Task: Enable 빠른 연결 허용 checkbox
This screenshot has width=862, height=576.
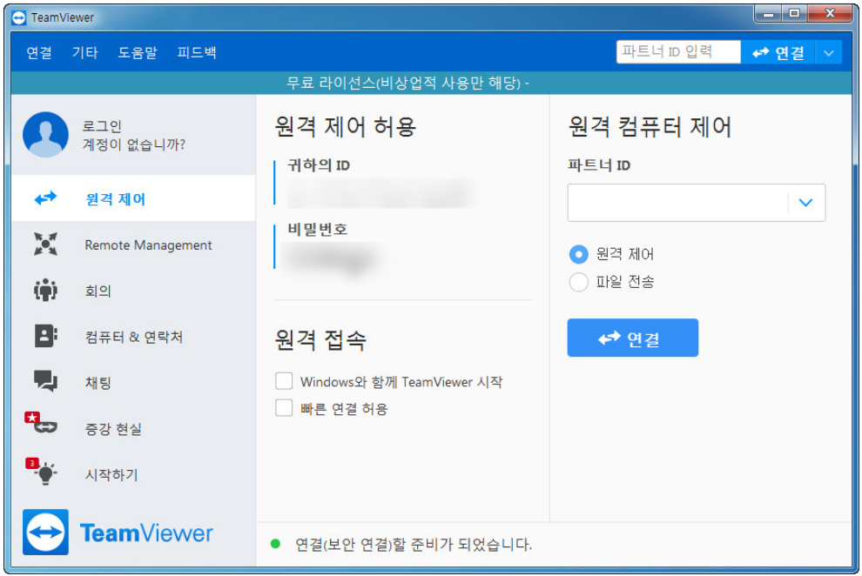Action: point(284,408)
